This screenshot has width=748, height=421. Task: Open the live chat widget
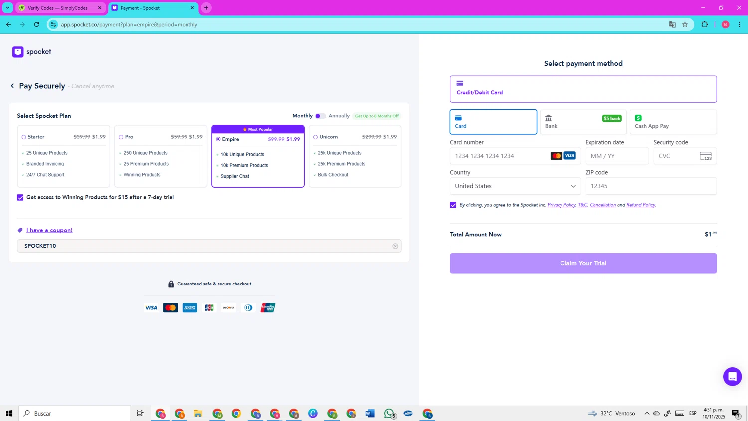(x=732, y=377)
